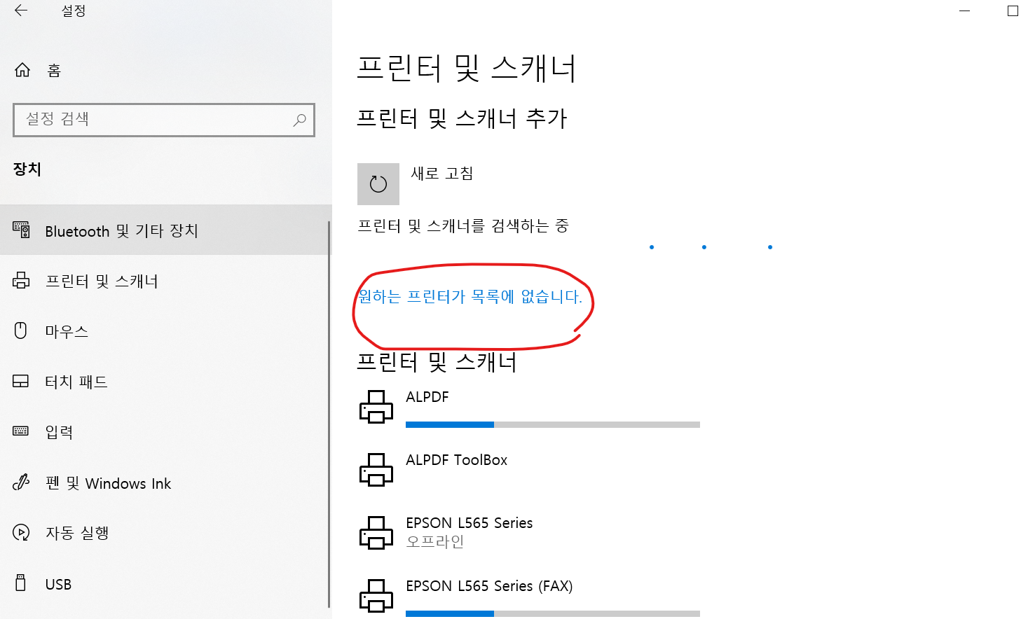Image resolution: width=1021 pixels, height=619 pixels.
Task: Open the USB device settings
Action: tap(57, 583)
